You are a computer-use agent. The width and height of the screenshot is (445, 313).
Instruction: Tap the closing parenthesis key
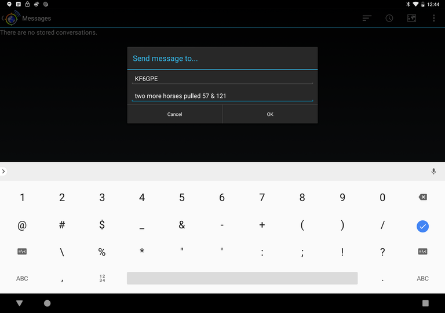click(x=342, y=225)
